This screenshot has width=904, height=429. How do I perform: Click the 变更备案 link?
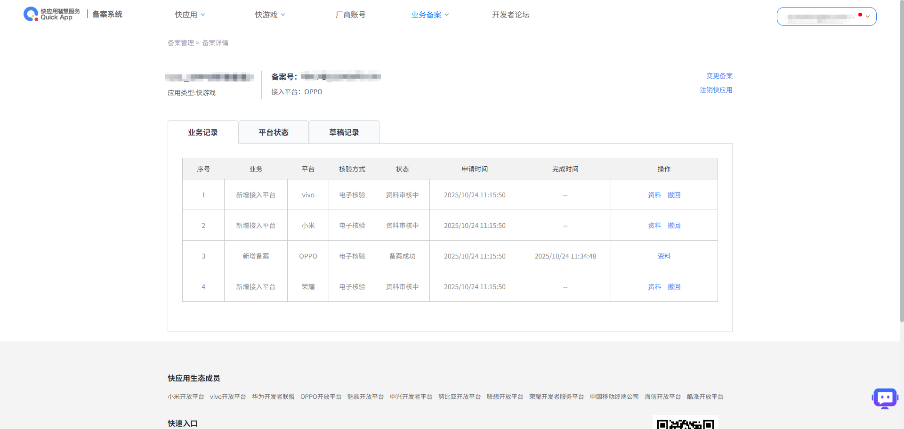tap(719, 76)
